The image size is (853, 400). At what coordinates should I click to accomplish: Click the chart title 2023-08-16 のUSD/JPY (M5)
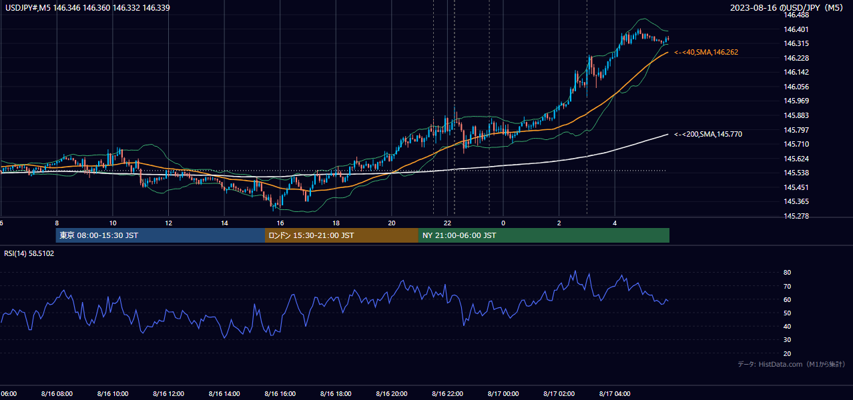(788, 7)
